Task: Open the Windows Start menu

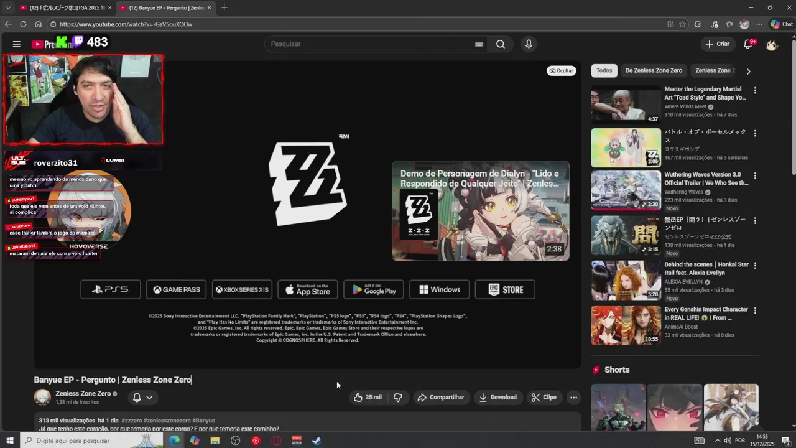Action: click(9, 441)
